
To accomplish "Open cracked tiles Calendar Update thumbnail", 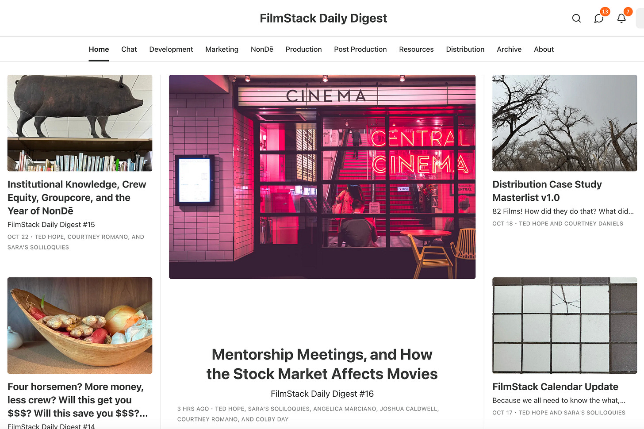I will coord(565,326).
